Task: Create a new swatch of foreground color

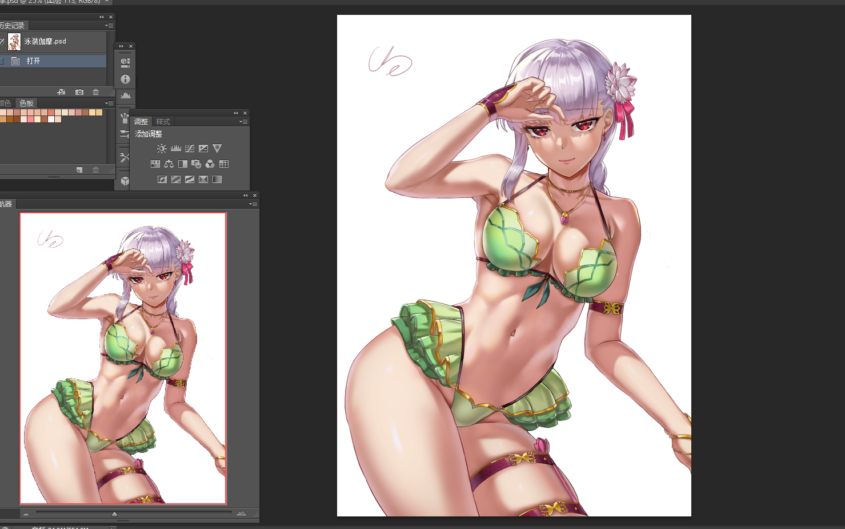Action: (x=79, y=170)
